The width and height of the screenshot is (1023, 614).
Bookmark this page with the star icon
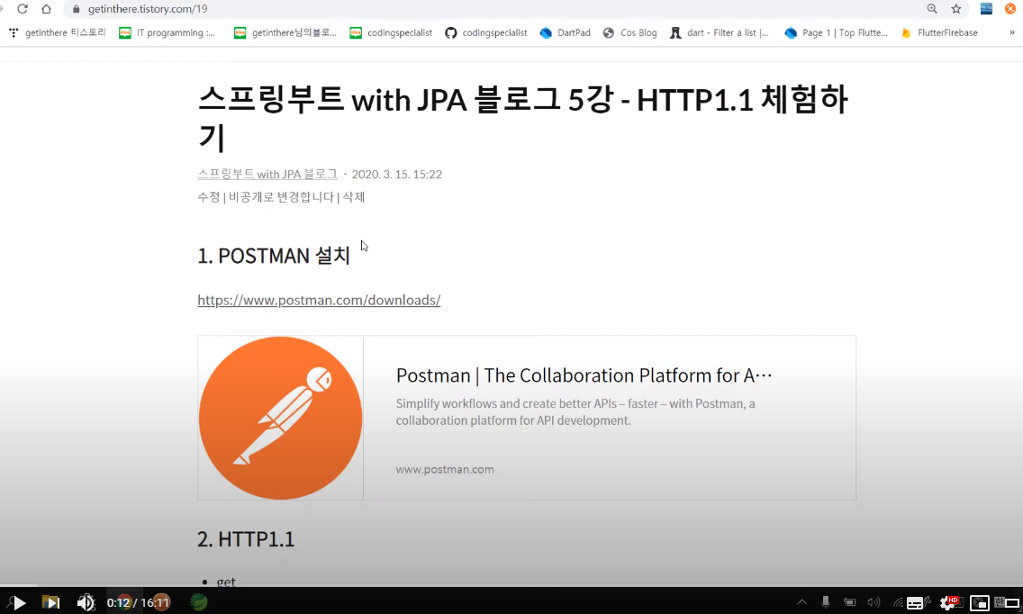pyautogui.click(x=955, y=8)
